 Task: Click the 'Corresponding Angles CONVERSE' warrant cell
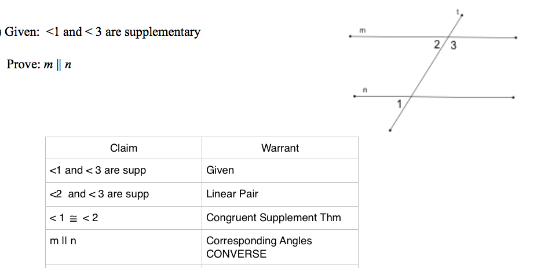pyautogui.click(x=259, y=247)
